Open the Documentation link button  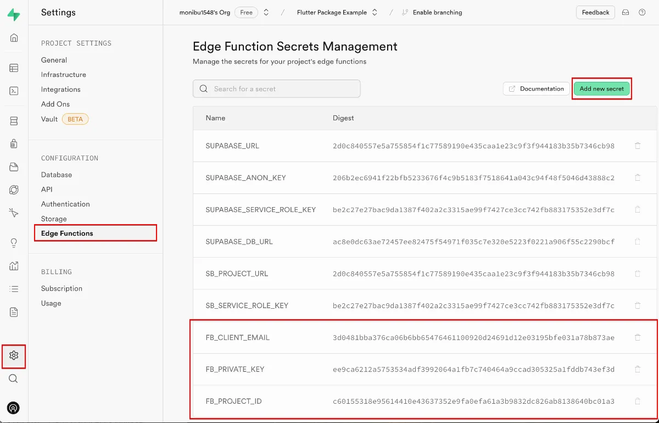click(x=536, y=89)
